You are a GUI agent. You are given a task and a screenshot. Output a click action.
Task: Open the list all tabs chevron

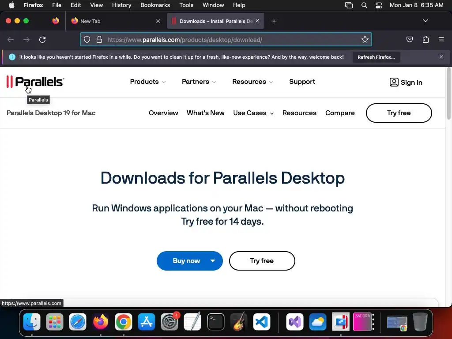(x=425, y=21)
